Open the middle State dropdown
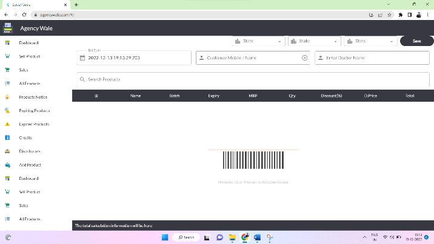 [x=314, y=41]
